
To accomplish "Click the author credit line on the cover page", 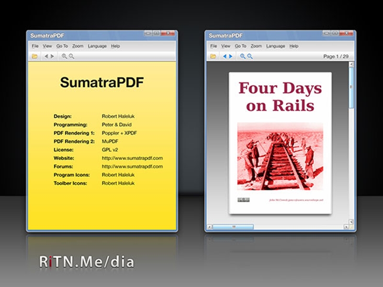I will coord(296,200).
